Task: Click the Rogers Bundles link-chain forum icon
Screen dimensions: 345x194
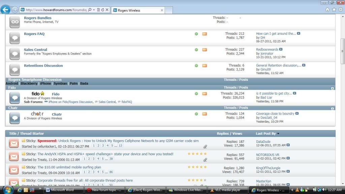Action: coord(15,22)
